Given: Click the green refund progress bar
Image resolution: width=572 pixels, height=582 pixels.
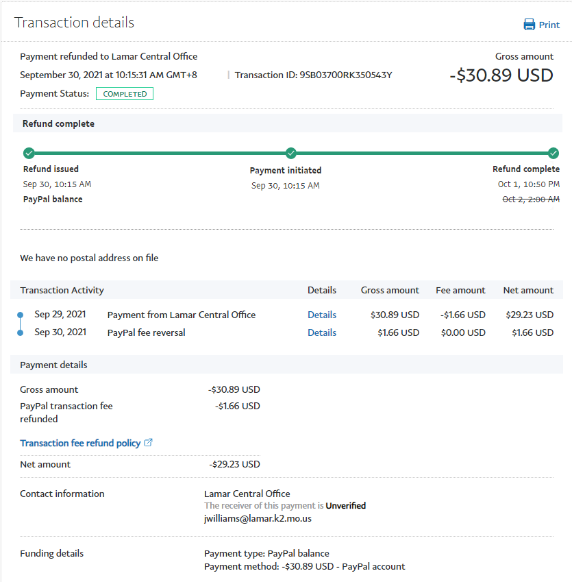Looking at the screenshot, I should [160, 153].
